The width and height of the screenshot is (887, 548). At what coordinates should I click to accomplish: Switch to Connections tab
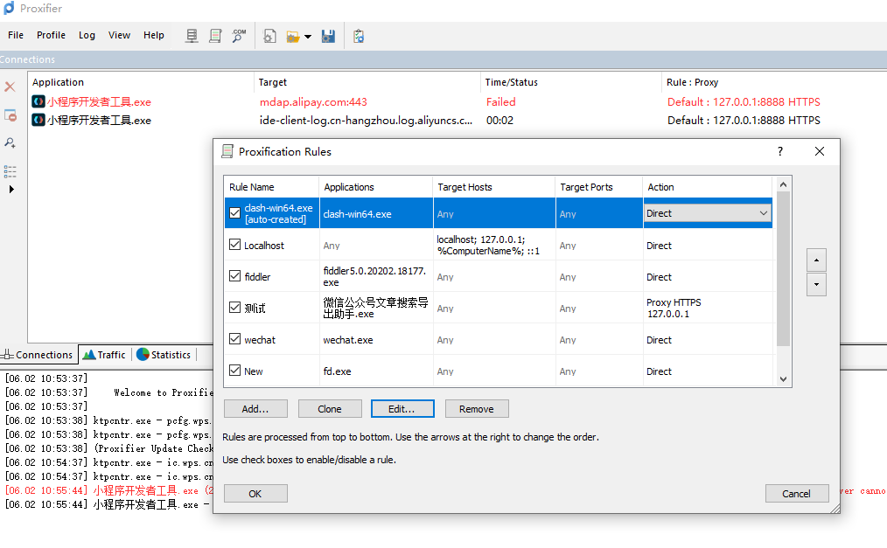38,355
